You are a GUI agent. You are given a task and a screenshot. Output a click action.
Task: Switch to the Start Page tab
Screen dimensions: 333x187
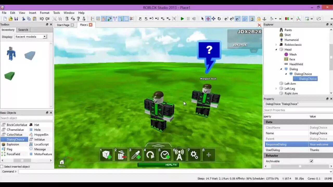click(63, 25)
